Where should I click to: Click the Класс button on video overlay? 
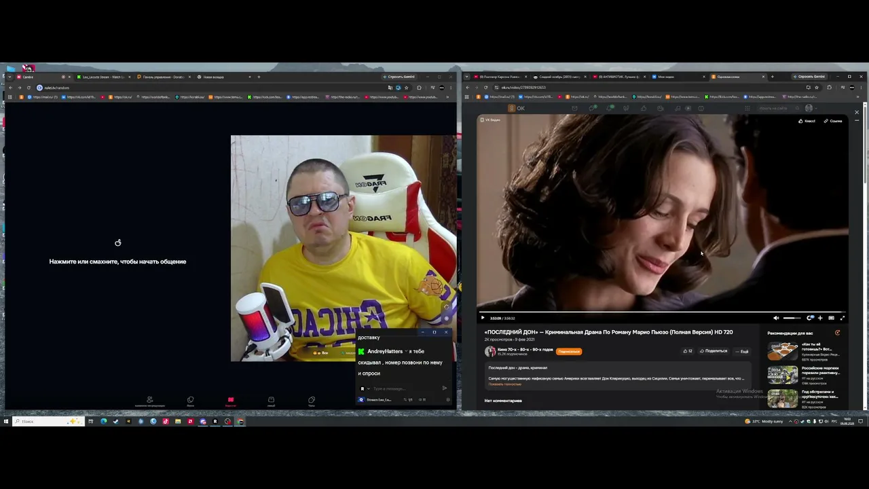click(x=807, y=121)
